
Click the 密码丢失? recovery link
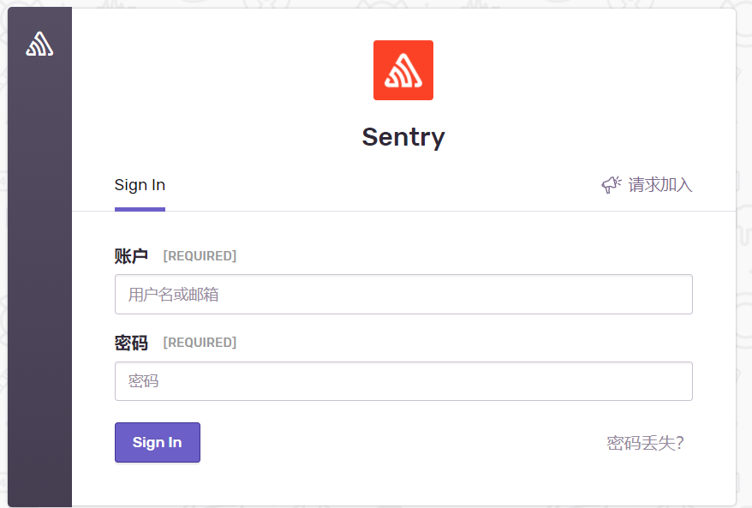point(644,443)
